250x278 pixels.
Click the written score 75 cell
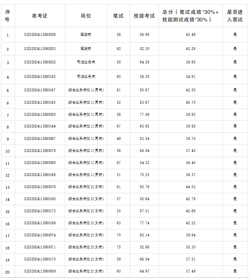(x=118, y=247)
